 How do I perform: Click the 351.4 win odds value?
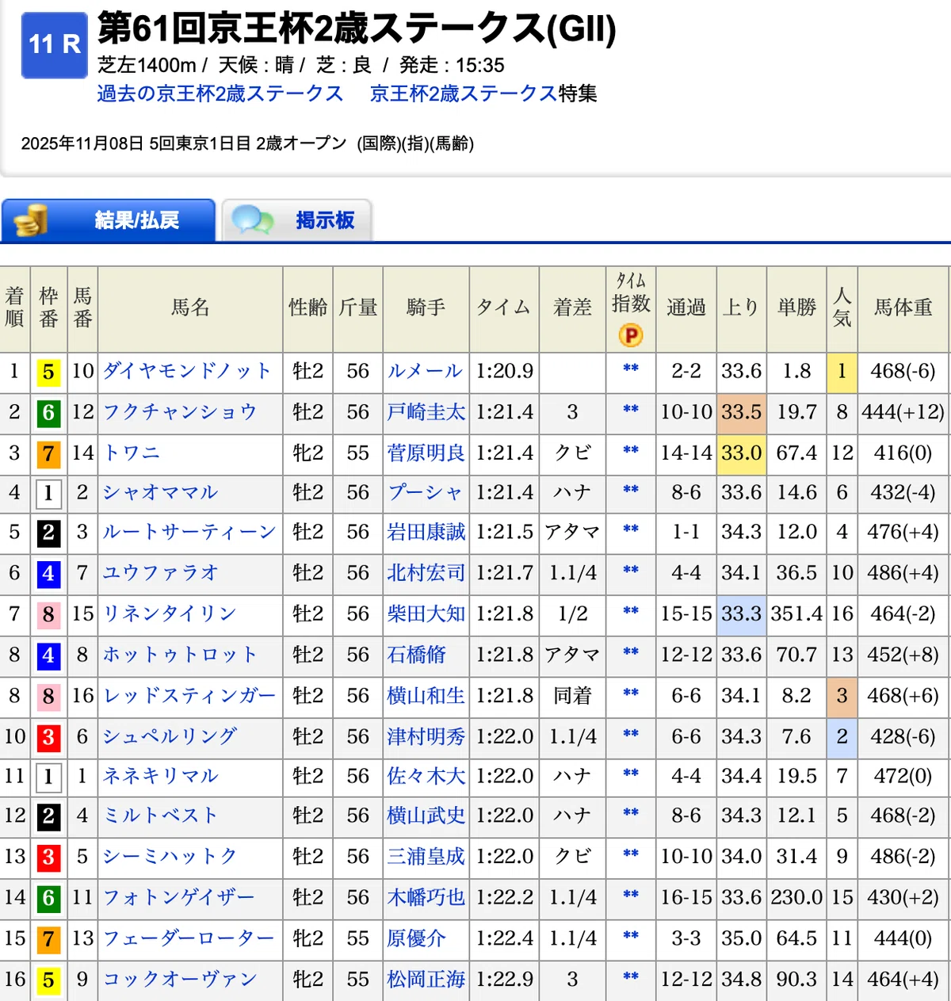(796, 614)
